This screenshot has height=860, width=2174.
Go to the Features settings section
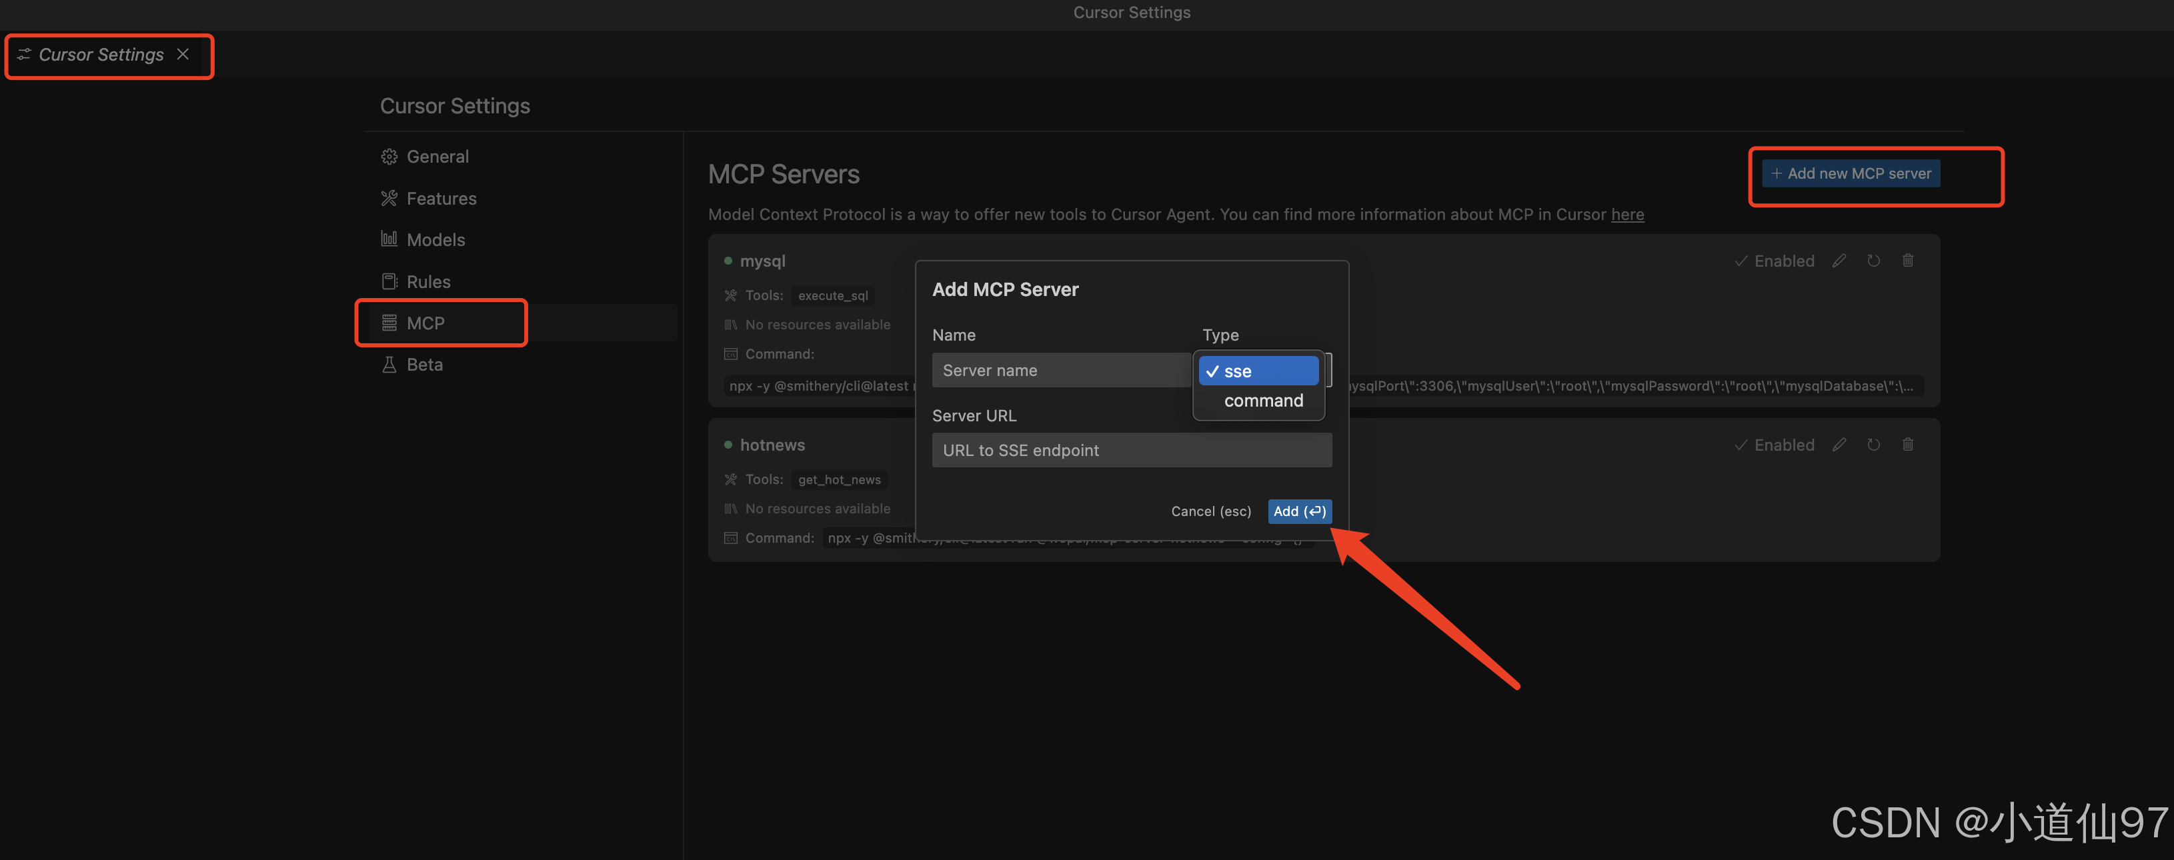pos(441,198)
